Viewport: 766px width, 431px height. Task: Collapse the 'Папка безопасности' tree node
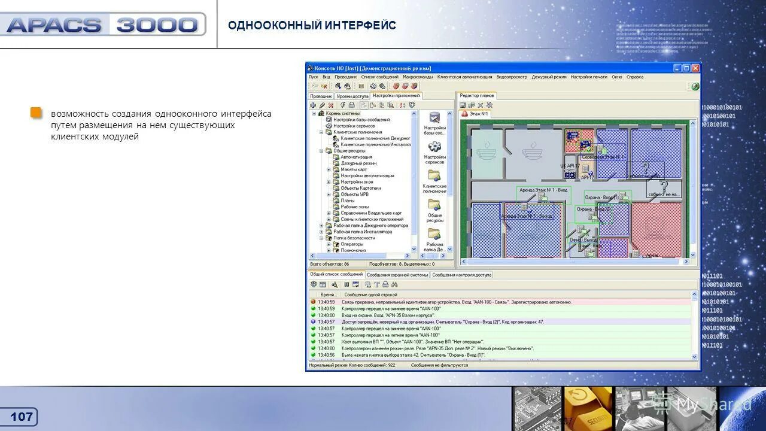pos(321,238)
